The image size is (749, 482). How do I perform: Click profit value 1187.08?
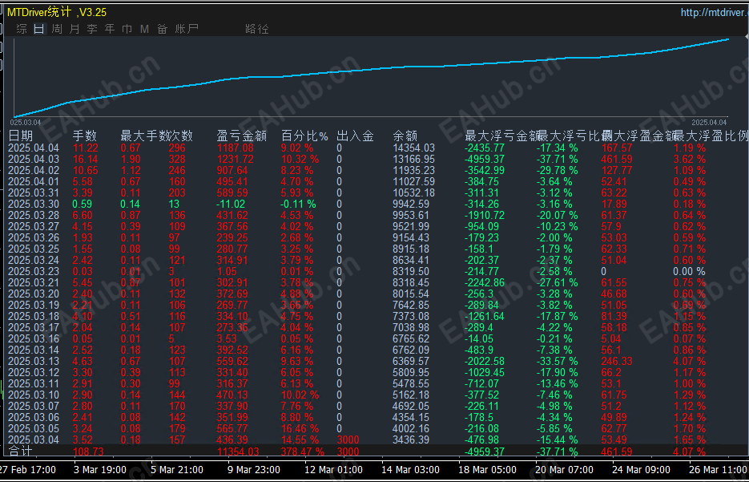tap(235, 148)
